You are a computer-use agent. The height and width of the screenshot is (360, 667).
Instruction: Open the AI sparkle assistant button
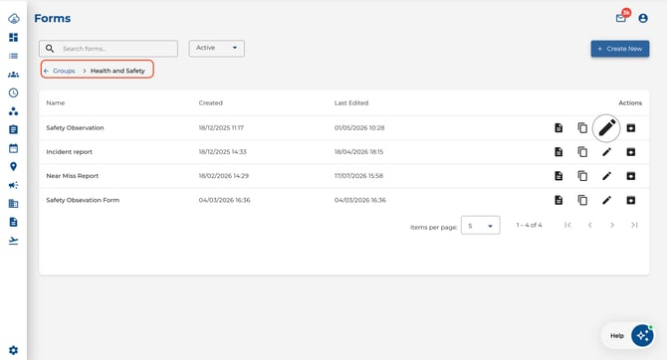[x=642, y=336]
